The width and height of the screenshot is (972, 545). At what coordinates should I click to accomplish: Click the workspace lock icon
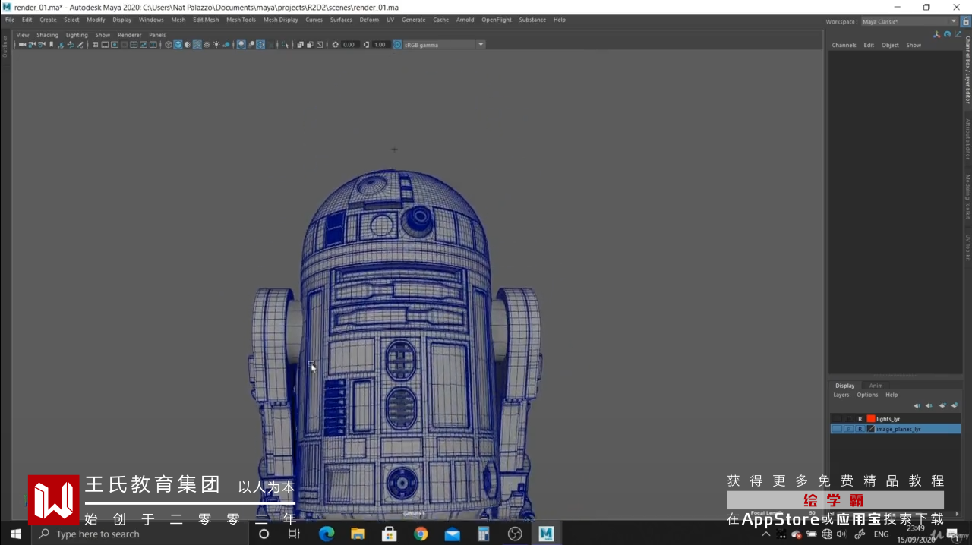point(966,22)
